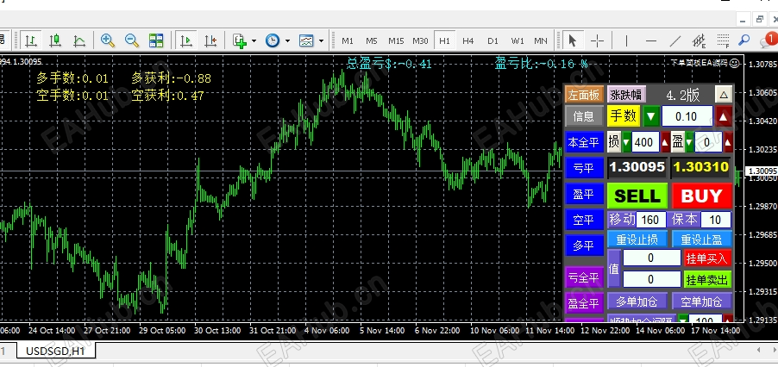The height and width of the screenshot is (367, 778).
Task: Open the indicators list dropdown arrow
Action: 254,40
